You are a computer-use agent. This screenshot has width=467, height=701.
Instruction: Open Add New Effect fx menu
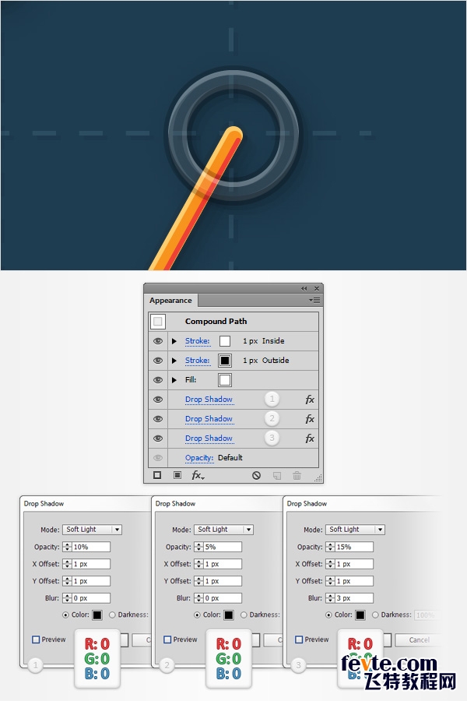click(198, 476)
